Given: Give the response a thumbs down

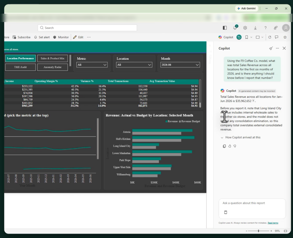Looking at the screenshot, I should pos(235,146).
